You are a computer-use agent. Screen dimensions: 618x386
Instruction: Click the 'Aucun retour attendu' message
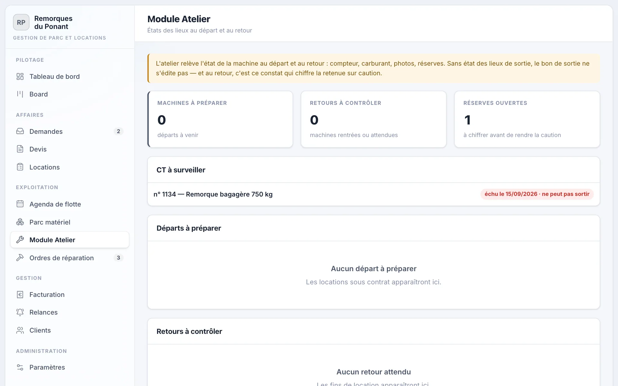tap(373, 372)
